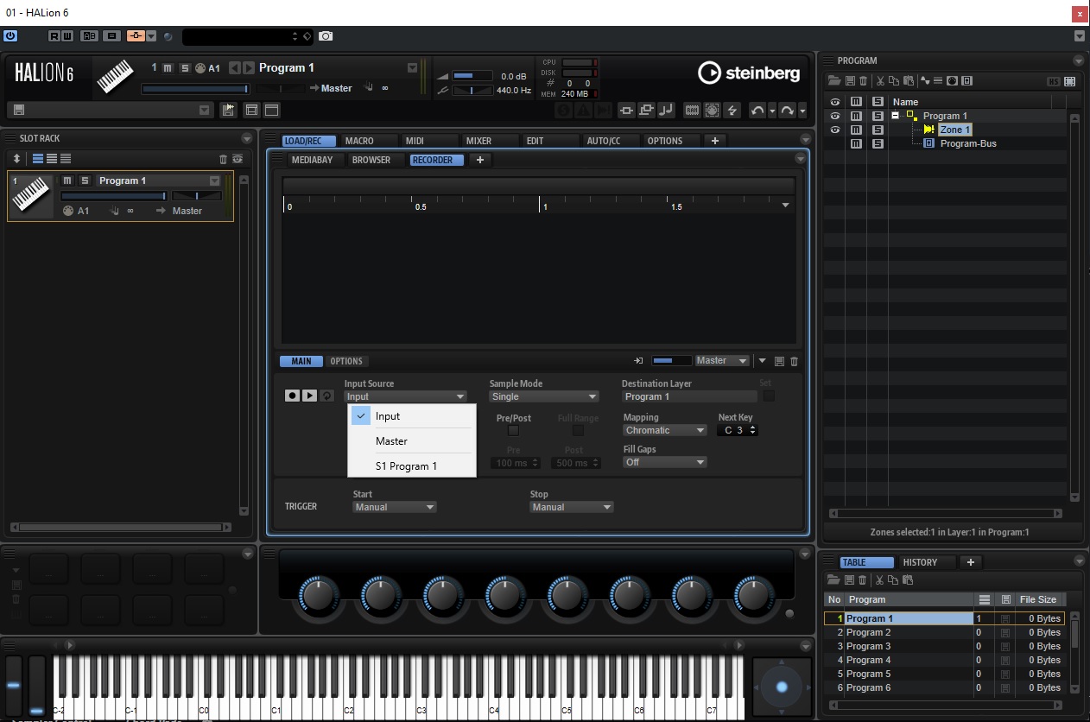Open the Sample Mode Single dropdown
The width and height of the screenshot is (1090, 722).
point(544,396)
